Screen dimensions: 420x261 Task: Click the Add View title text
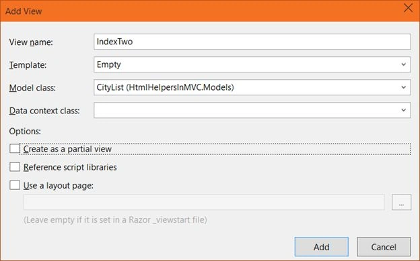(x=24, y=11)
